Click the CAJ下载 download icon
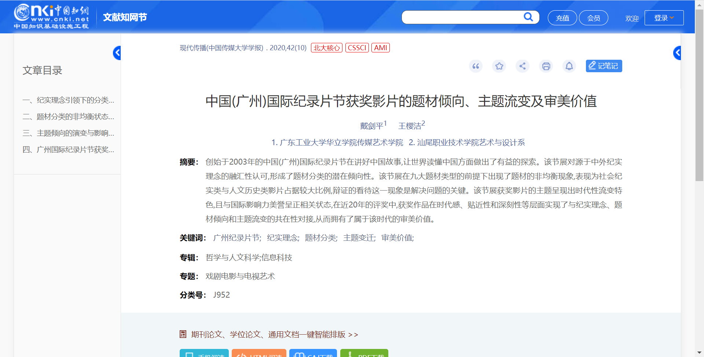The width and height of the screenshot is (704, 357). pos(300,354)
